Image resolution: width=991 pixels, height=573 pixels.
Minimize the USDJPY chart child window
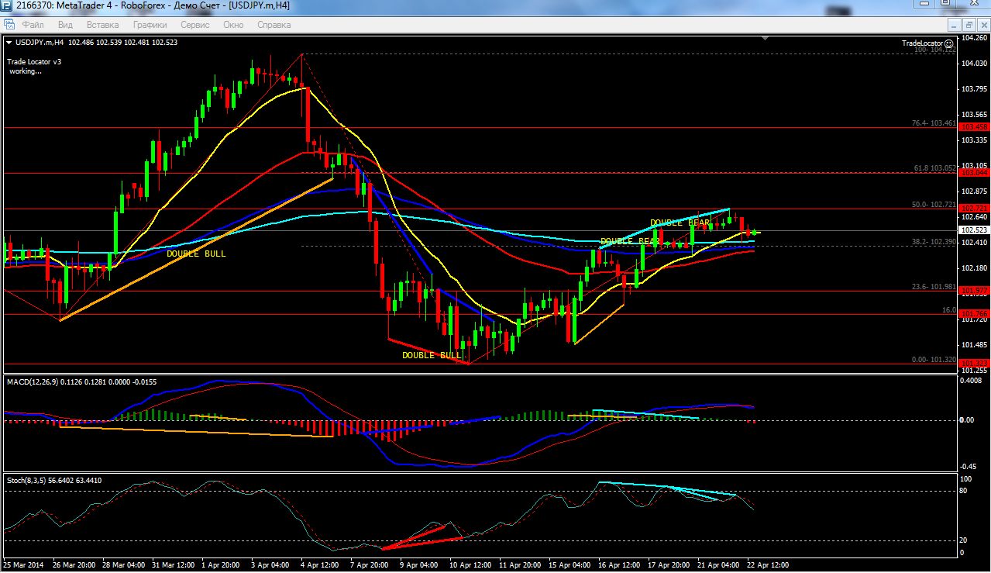[954, 25]
